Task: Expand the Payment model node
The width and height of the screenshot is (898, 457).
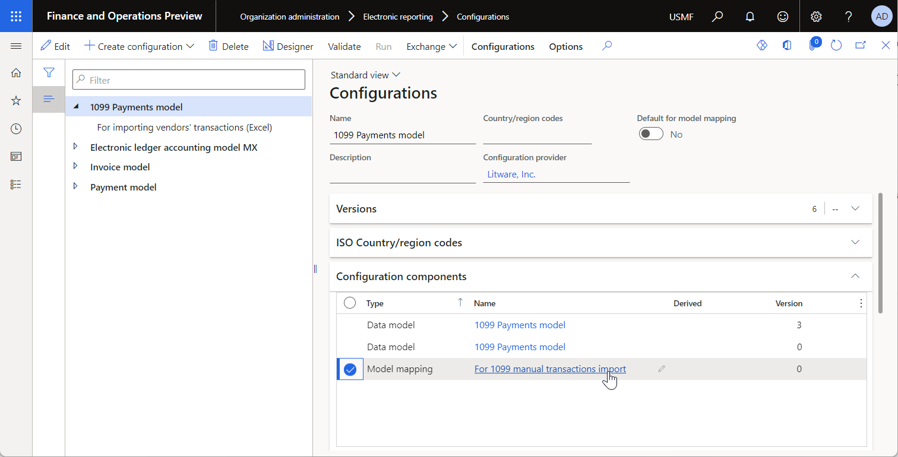Action: click(x=76, y=186)
